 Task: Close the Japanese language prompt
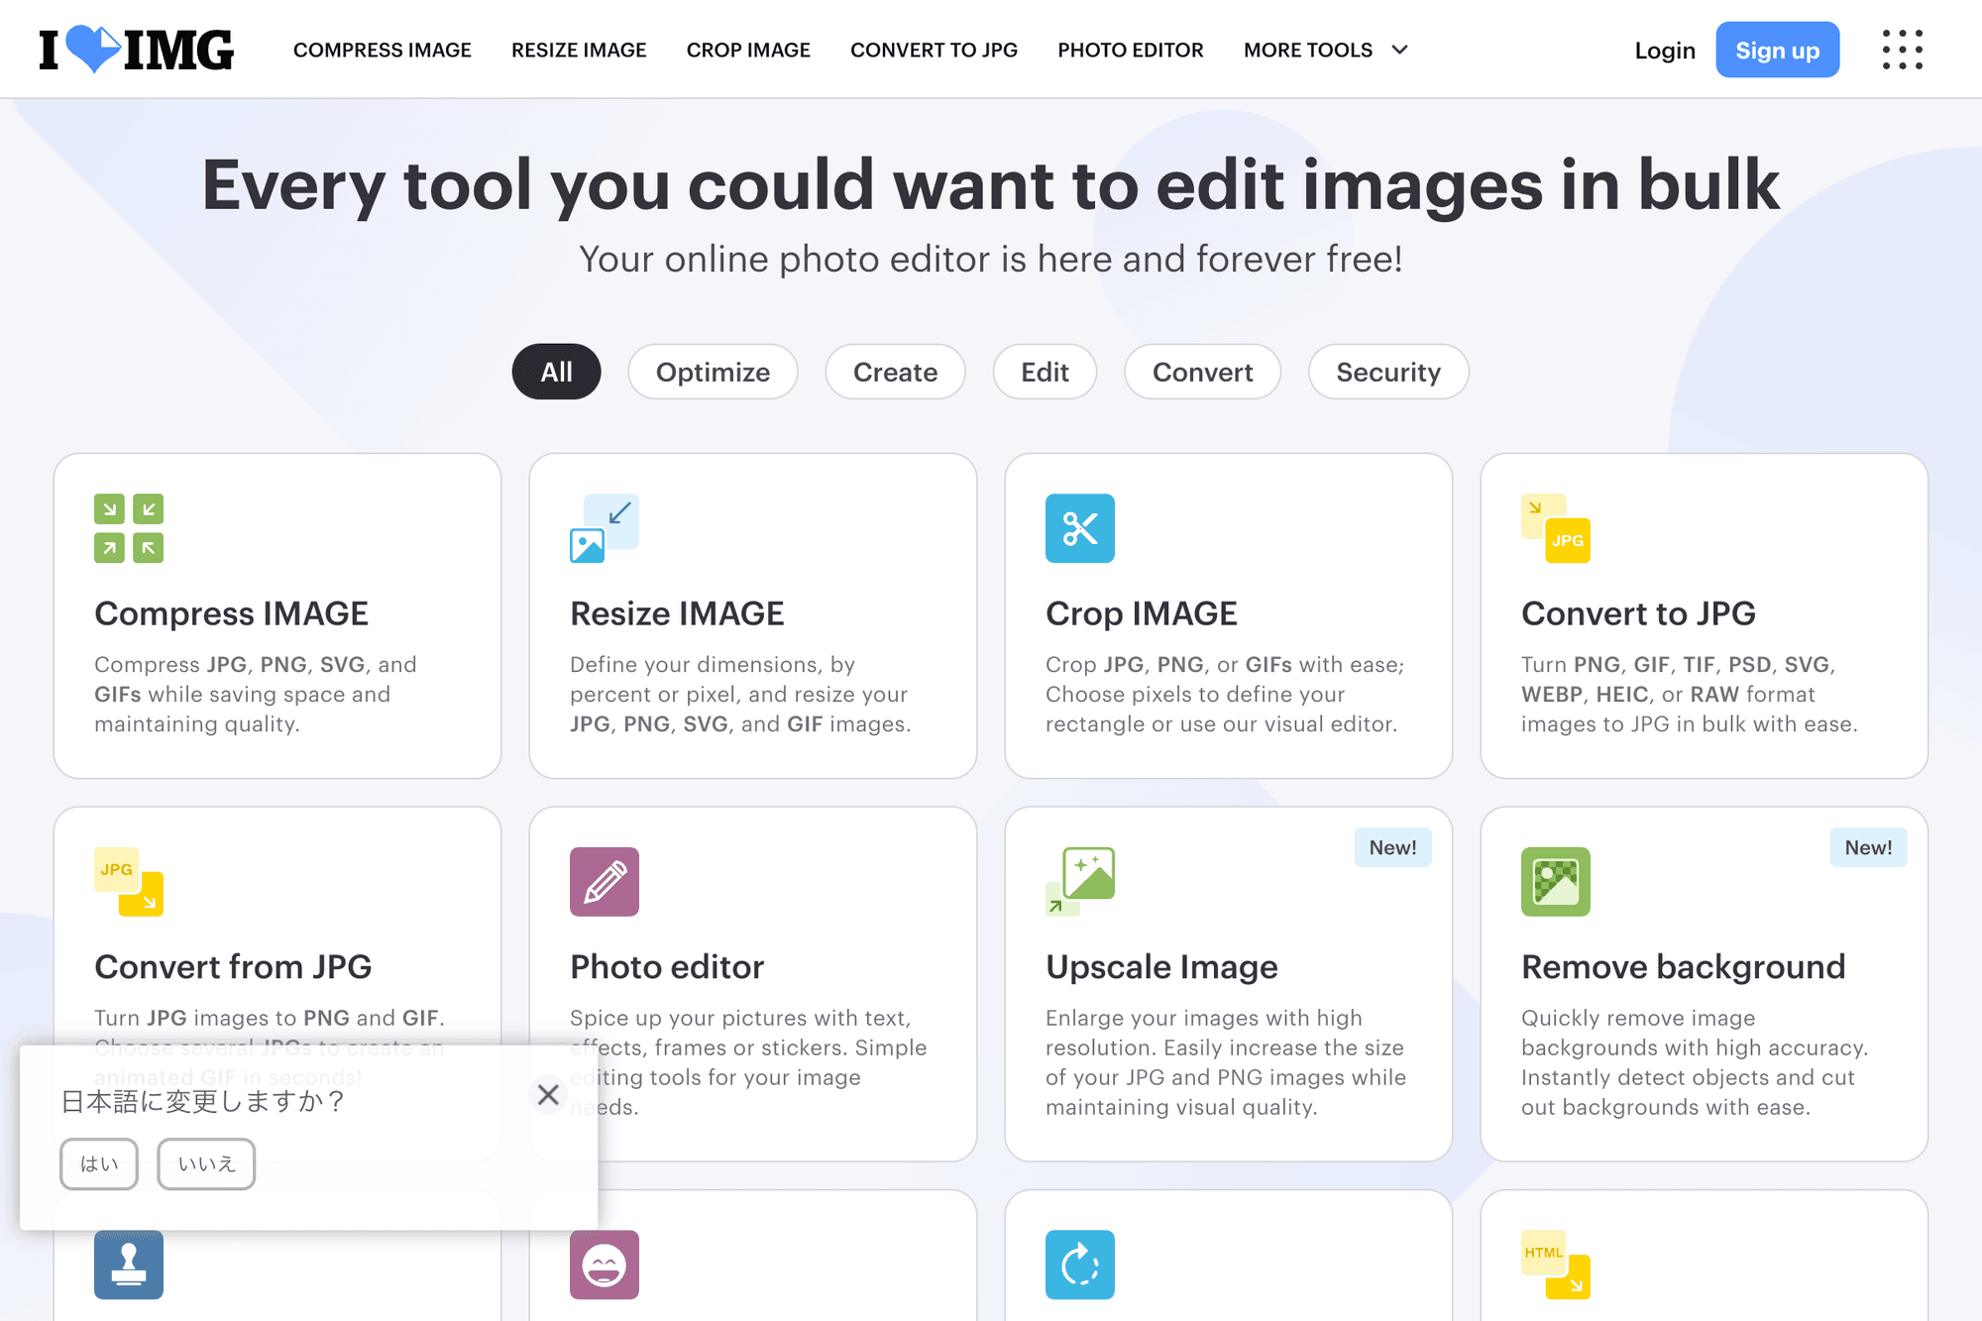click(548, 1095)
